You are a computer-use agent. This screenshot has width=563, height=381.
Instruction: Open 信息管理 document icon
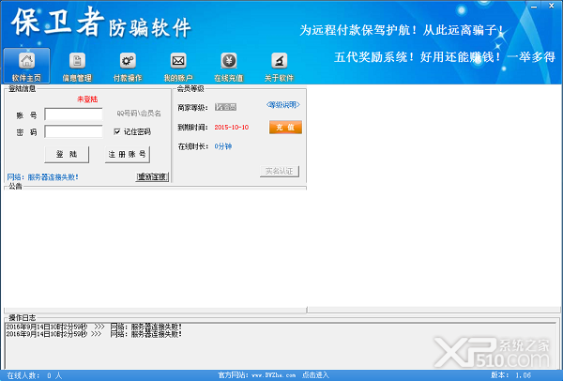pyautogui.click(x=77, y=66)
